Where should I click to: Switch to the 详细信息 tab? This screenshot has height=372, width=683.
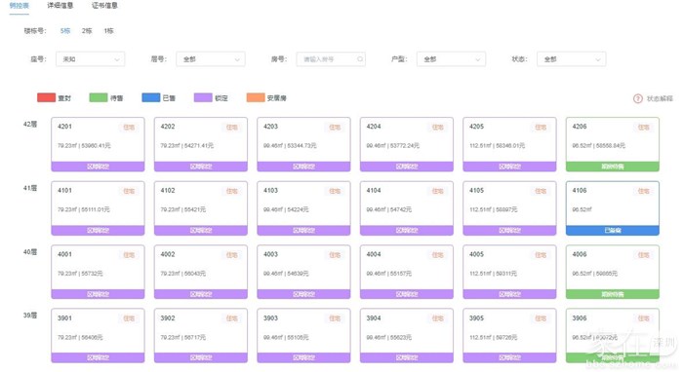click(x=60, y=6)
